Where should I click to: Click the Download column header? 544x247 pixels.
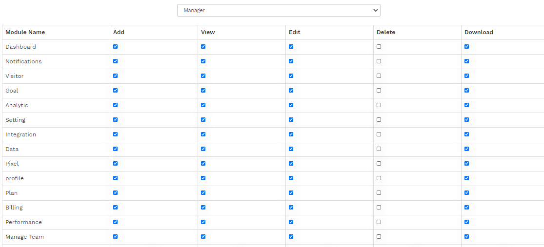[x=479, y=32]
